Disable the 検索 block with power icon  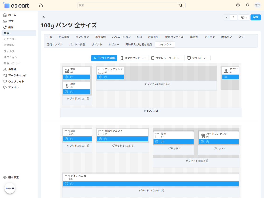tap(162, 142)
